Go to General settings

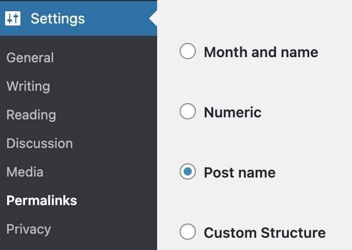(x=30, y=58)
